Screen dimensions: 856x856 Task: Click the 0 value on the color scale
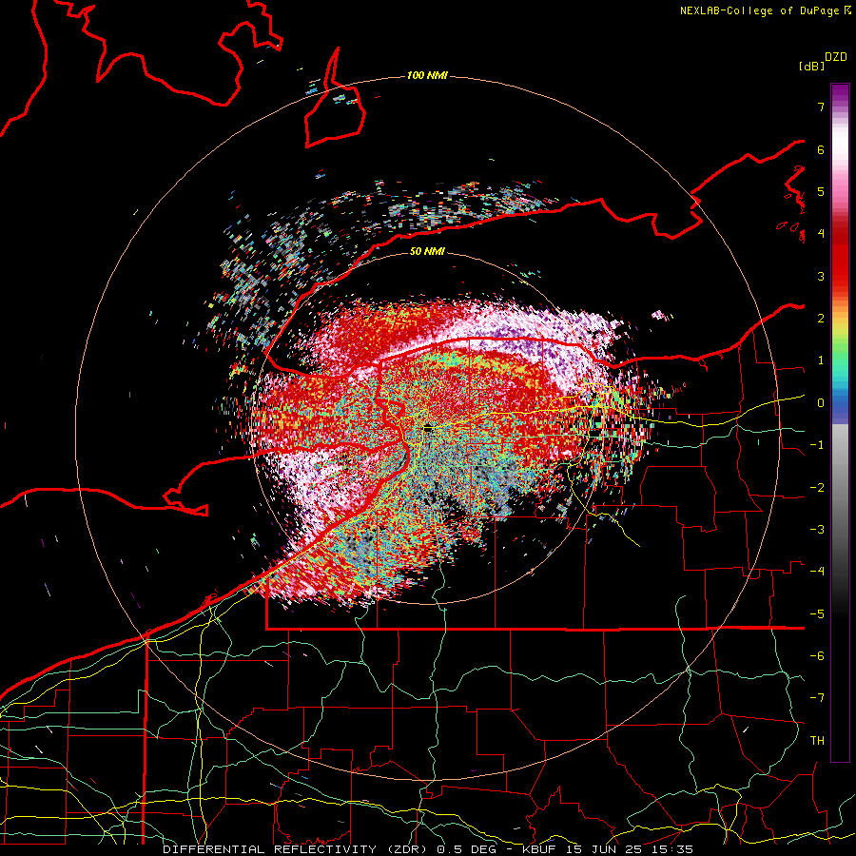click(821, 403)
